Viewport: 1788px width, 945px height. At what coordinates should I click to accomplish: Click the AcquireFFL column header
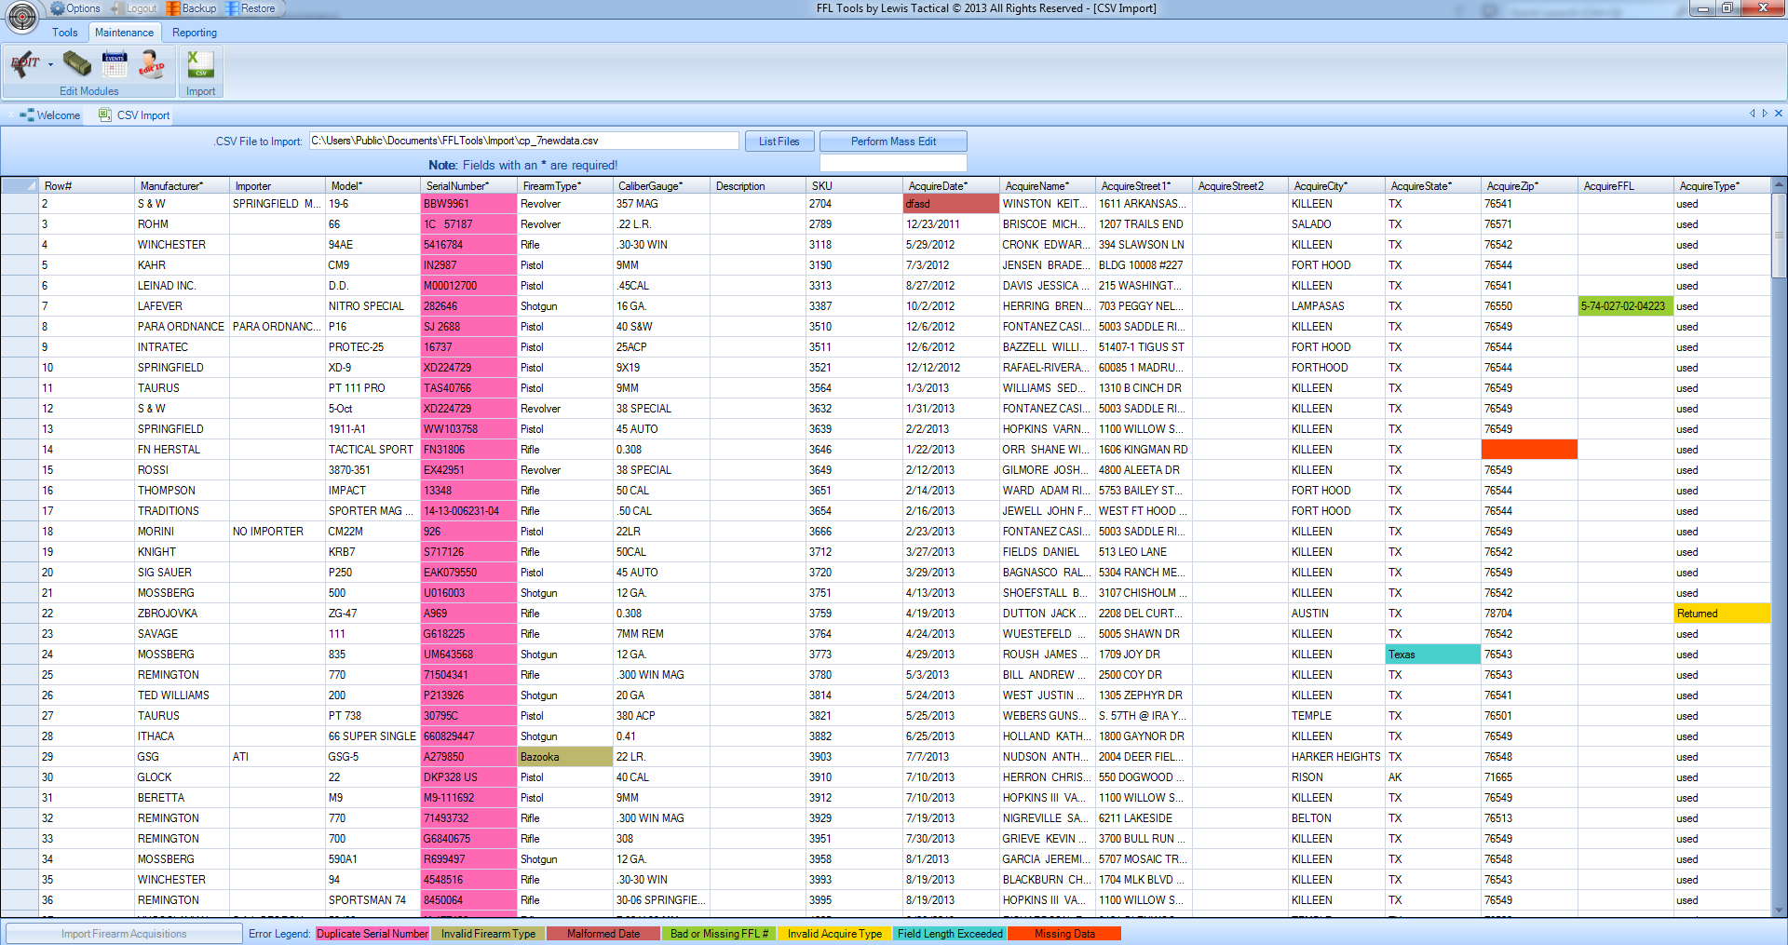pos(1625,186)
